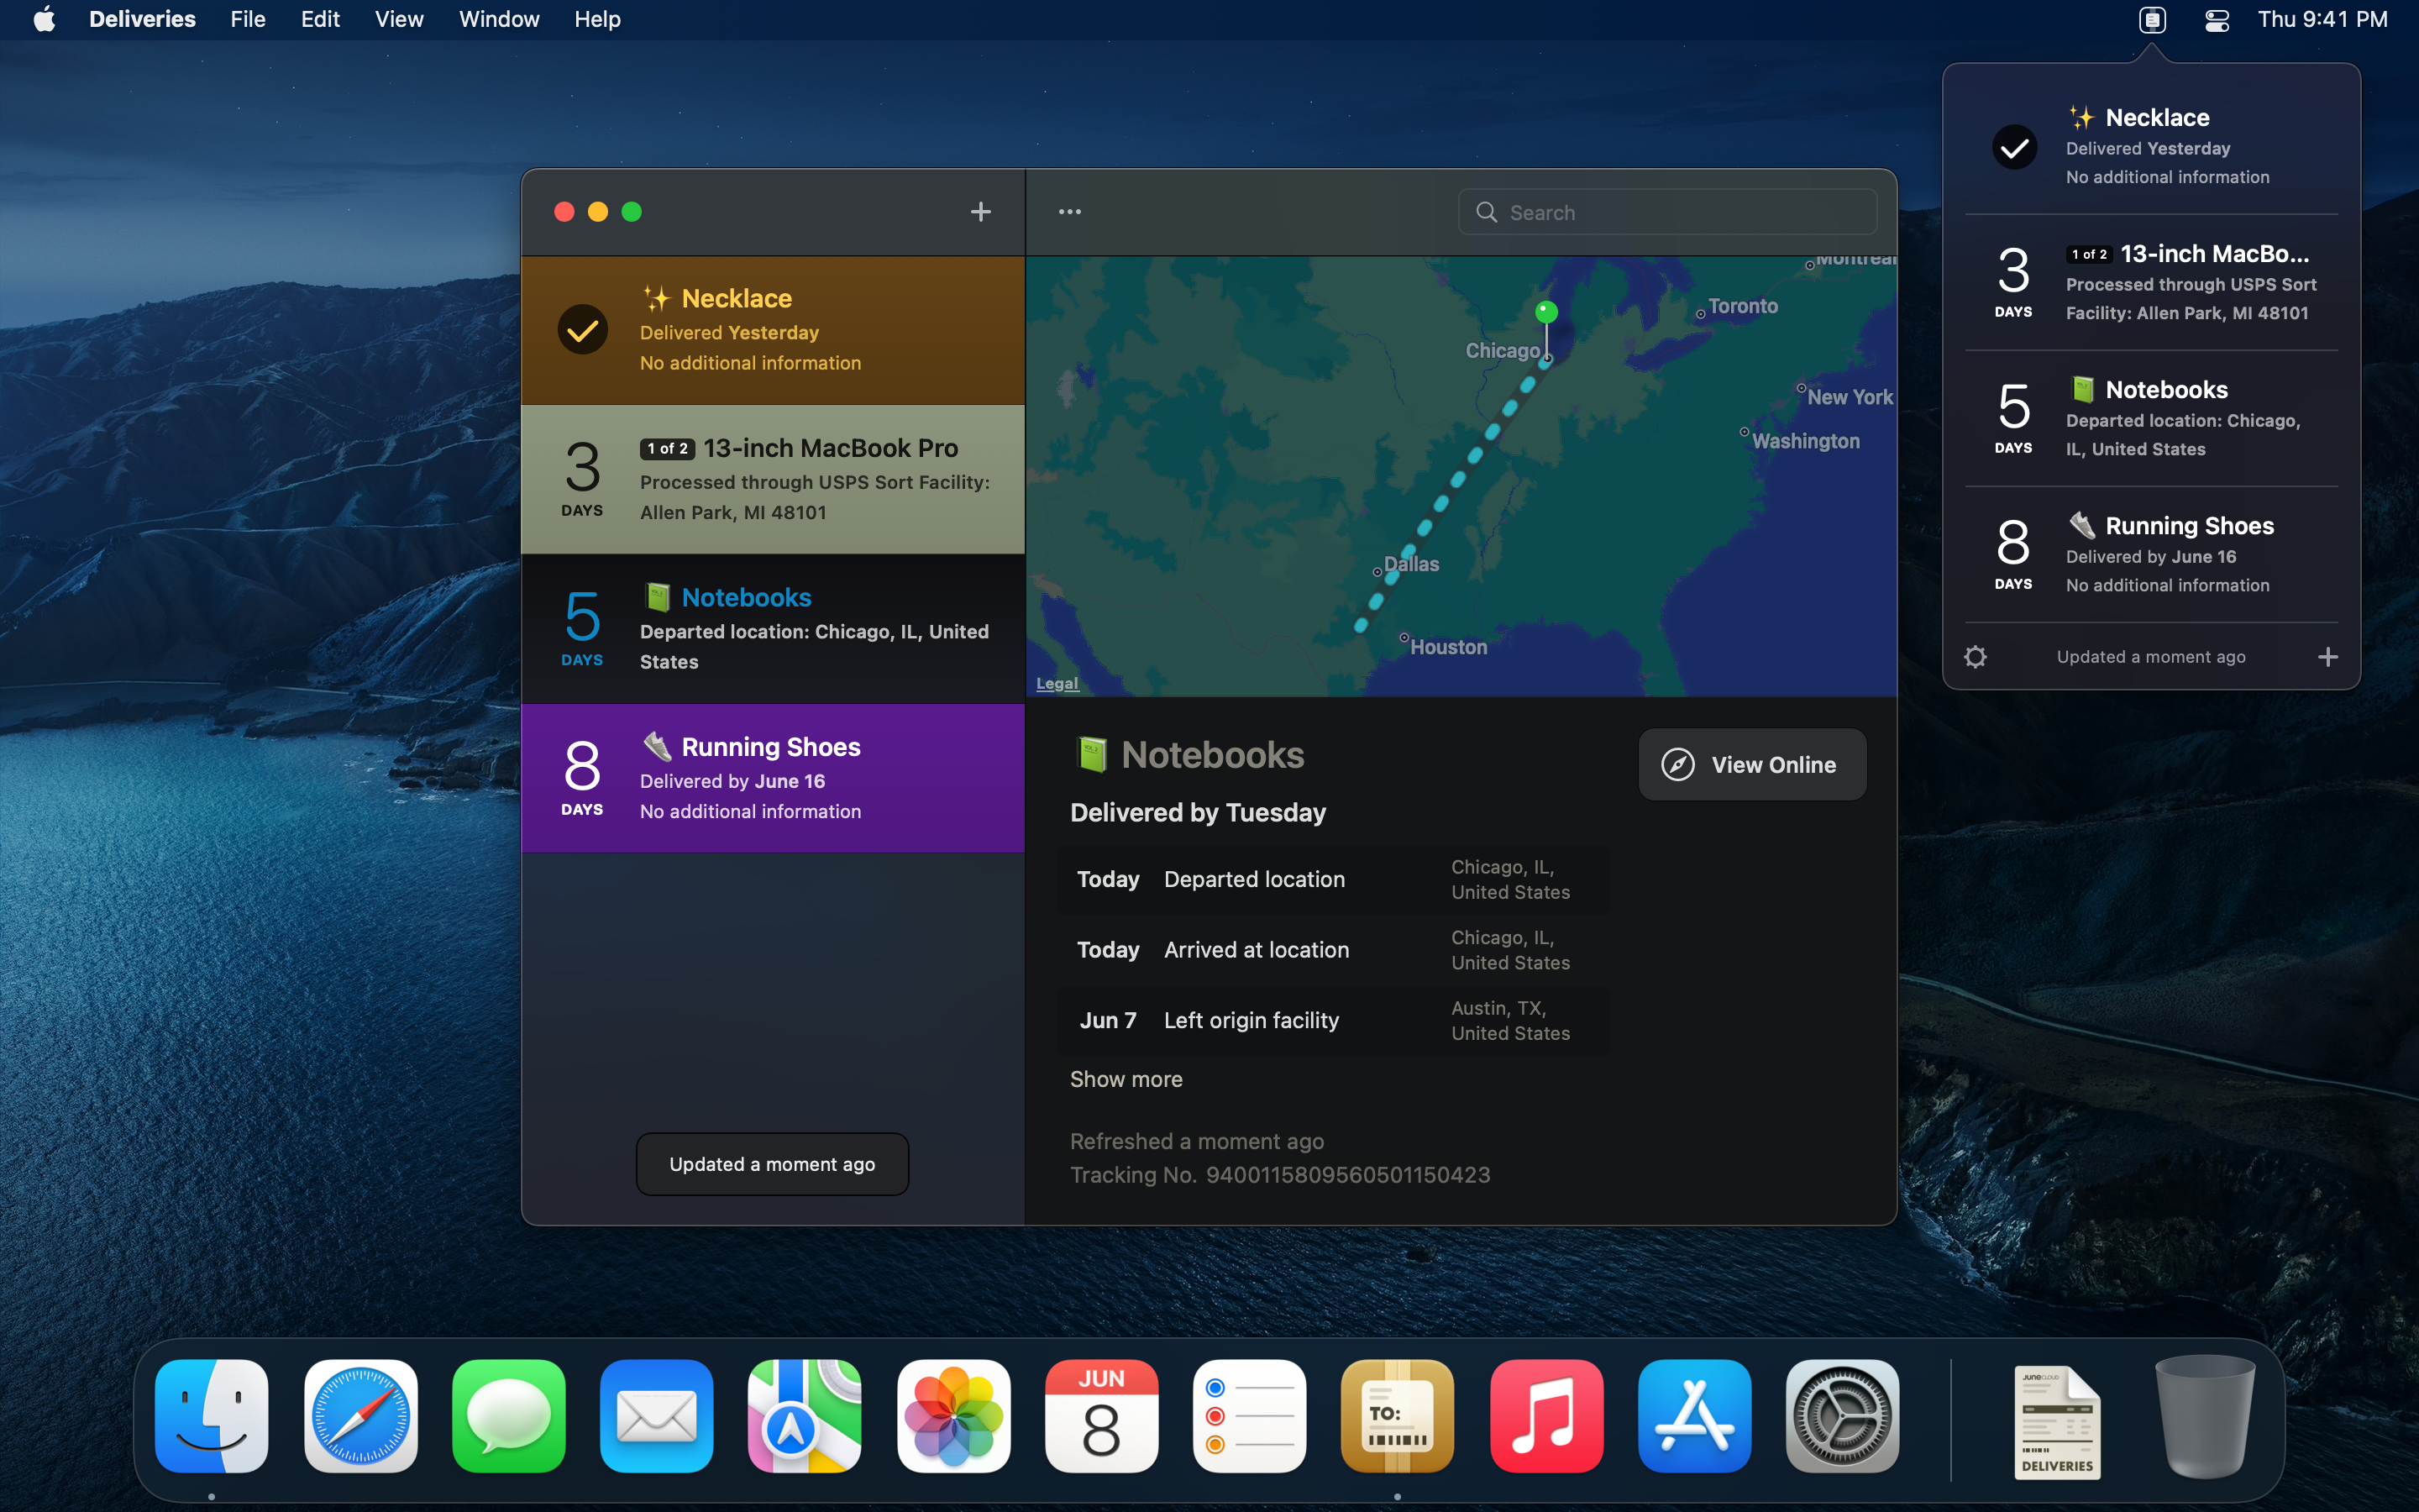Open the settings gear in the menu bar popover

pos(1976,657)
